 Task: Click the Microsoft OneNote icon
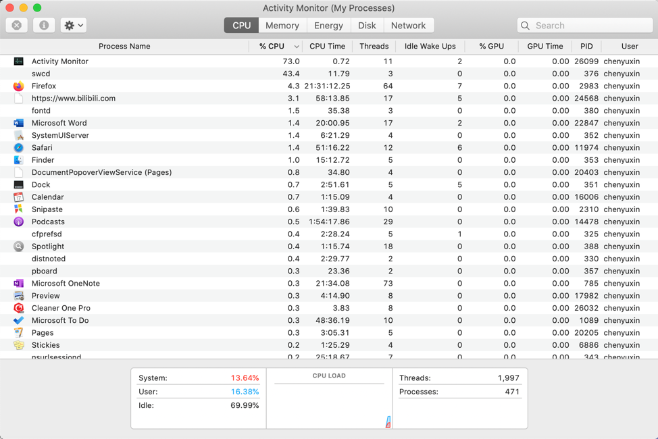click(x=18, y=284)
